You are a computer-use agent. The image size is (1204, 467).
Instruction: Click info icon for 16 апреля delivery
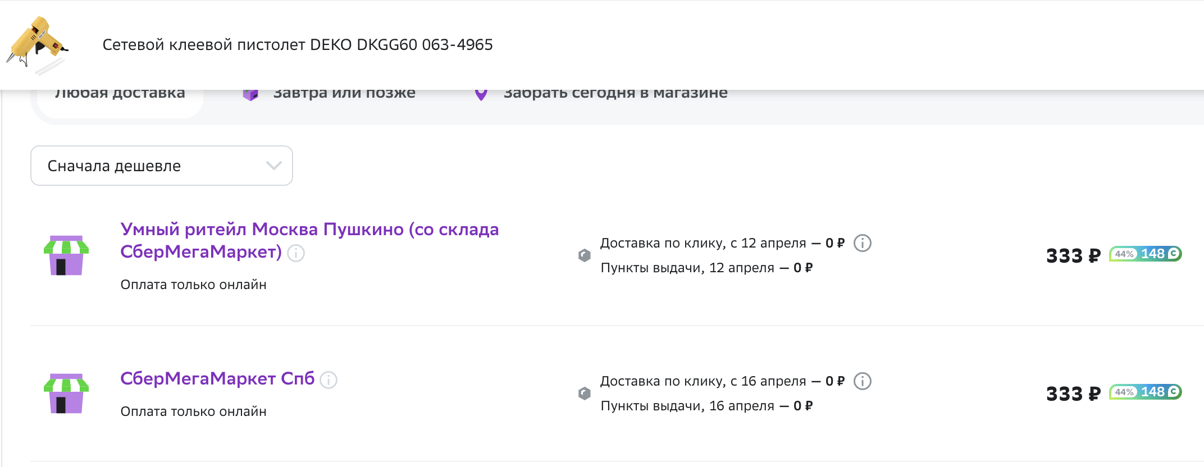(863, 381)
